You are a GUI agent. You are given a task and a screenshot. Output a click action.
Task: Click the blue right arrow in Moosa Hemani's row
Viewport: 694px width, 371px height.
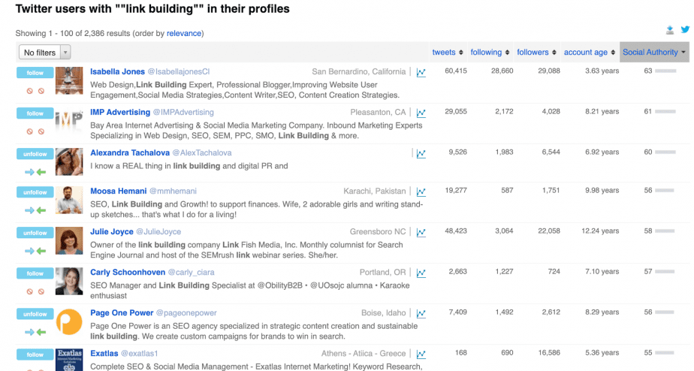click(29, 210)
